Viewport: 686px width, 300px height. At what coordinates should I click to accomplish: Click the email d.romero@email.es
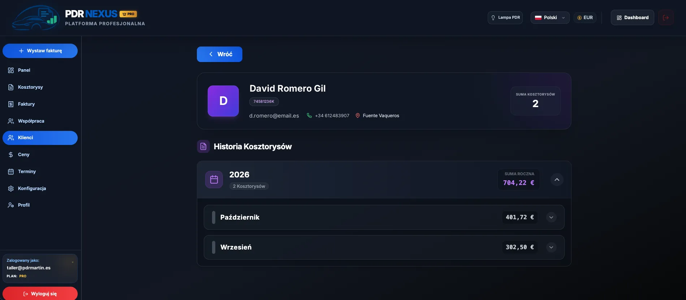(x=274, y=116)
